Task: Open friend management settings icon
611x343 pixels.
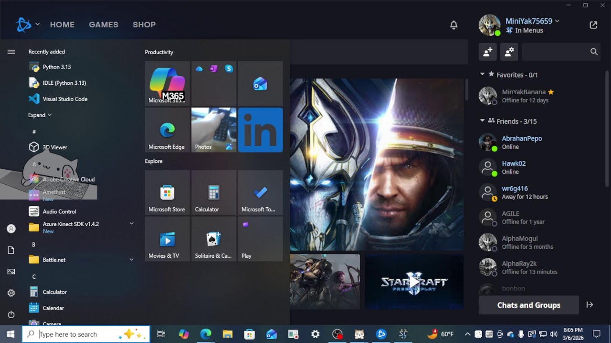Action: click(x=509, y=51)
